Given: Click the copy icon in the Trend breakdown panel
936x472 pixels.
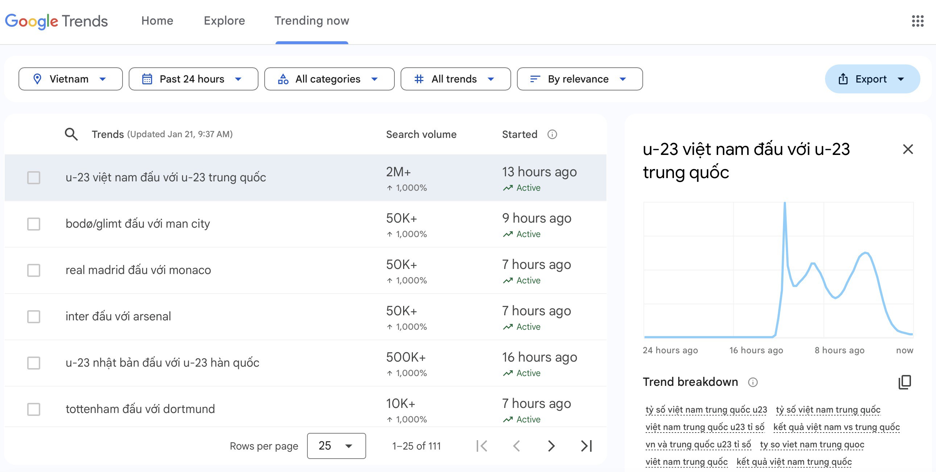Looking at the screenshot, I should 906,382.
